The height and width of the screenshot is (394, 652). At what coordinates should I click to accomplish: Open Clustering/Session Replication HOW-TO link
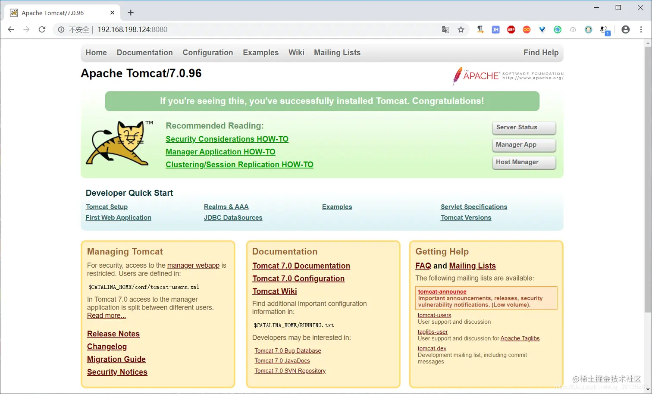click(239, 165)
